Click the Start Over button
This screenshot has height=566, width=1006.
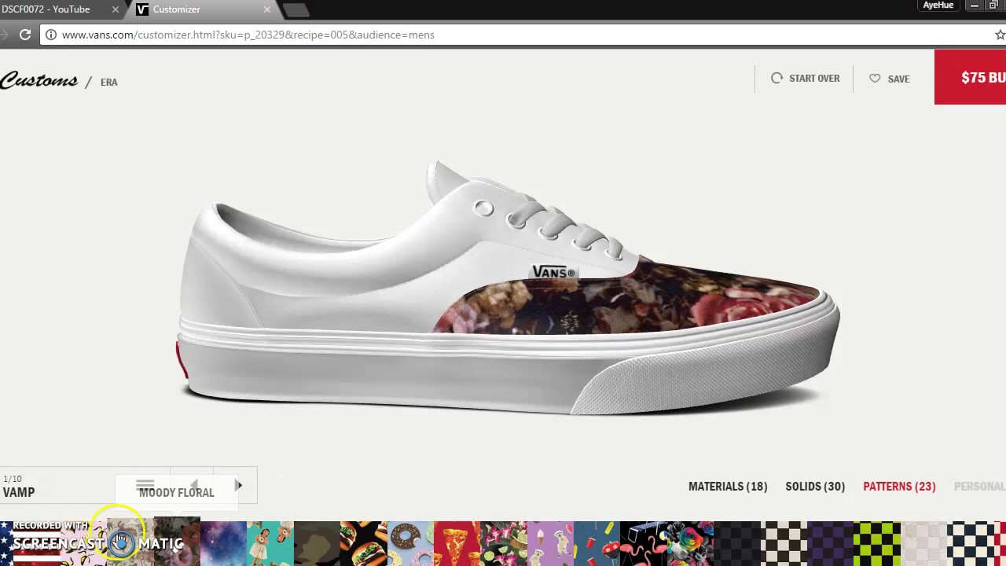click(806, 78)
